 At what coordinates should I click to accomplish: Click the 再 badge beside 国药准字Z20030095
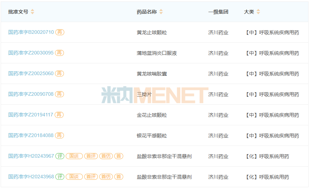(x=60, y=53)
